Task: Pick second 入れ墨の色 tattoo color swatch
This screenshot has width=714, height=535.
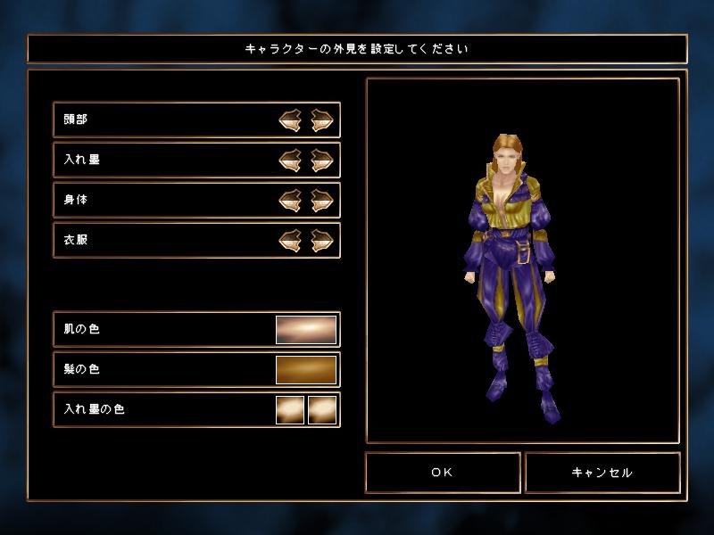Action: click(x=322, y=410)
